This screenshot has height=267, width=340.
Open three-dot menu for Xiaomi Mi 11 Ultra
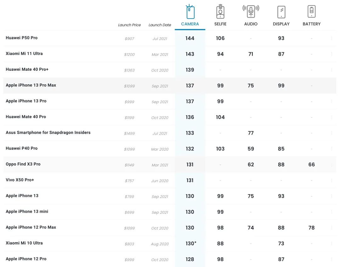pos(331,54)
